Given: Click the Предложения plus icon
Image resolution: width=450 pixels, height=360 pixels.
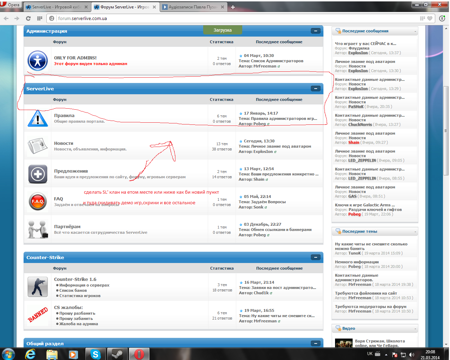Looking at the screenshot, I should click(38, 174).
